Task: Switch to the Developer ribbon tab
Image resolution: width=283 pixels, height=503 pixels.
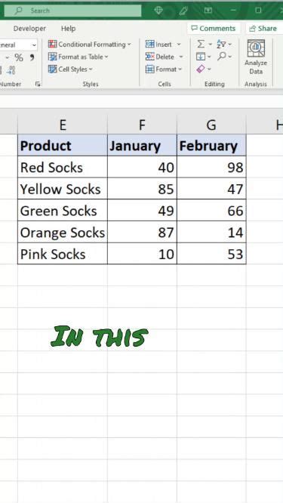Action: tap(29, 29)
